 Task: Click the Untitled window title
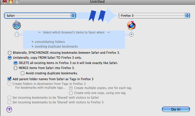pos(97,2)
